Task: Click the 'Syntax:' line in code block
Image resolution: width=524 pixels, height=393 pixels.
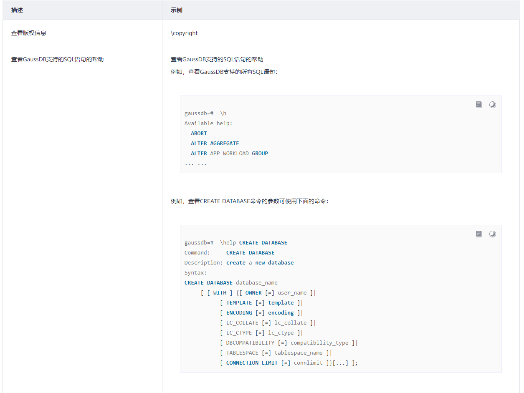Action: point(195,273)
